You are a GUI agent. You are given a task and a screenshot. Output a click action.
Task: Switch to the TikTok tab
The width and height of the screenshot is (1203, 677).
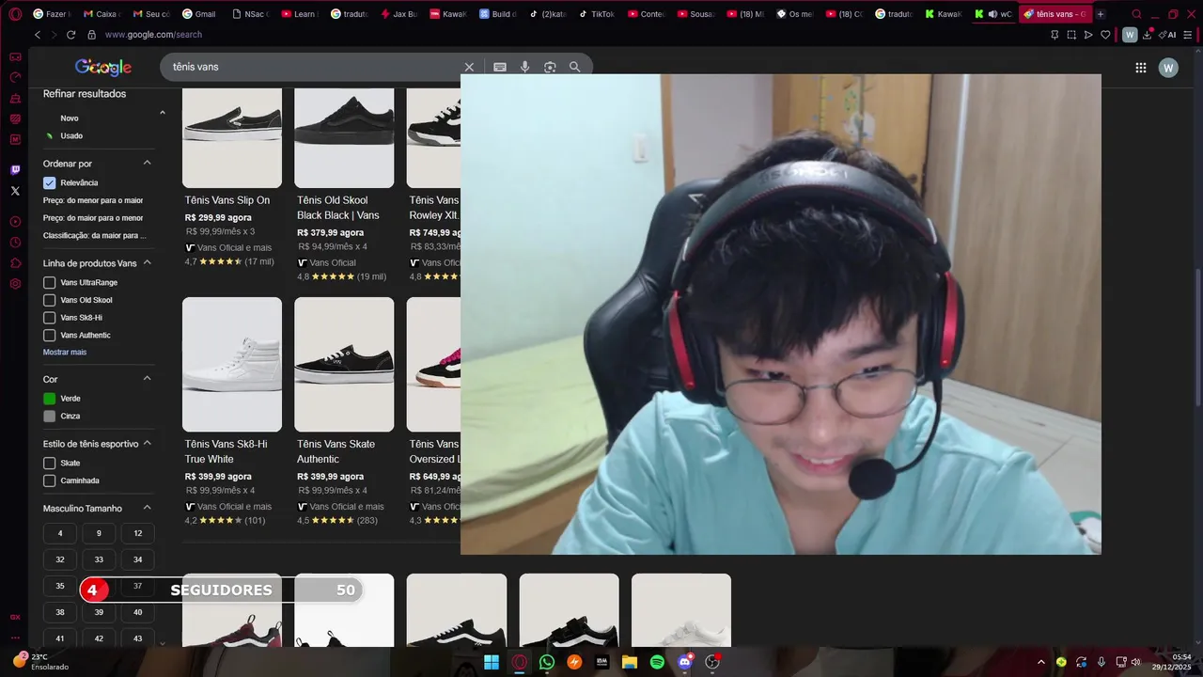(597, 14)
